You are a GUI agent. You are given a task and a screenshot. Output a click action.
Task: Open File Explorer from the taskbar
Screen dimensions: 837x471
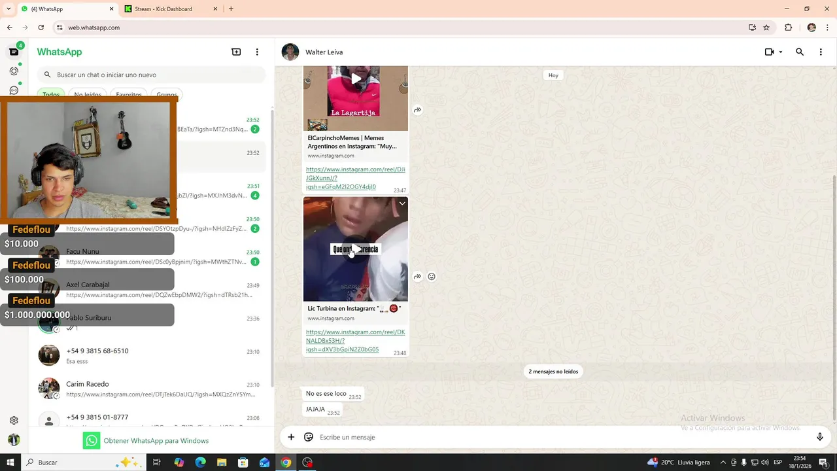[222, 462]
